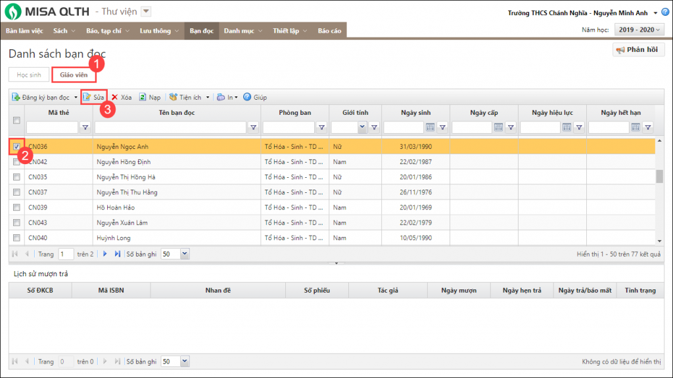Viewport: 673px width, 378px height.
Task: Open the Số bản ghi 50 dropdown
Action: [x=184, y=253]
